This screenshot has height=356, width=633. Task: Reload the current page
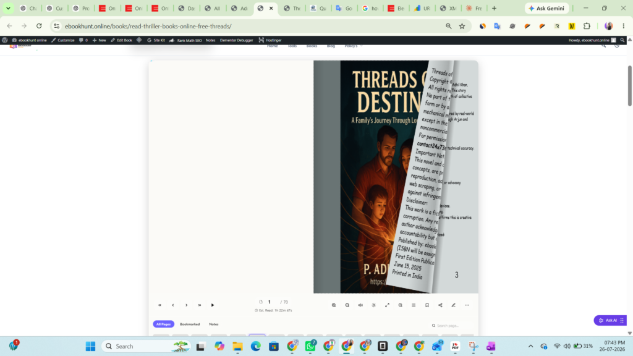click(x=39, y=26)
